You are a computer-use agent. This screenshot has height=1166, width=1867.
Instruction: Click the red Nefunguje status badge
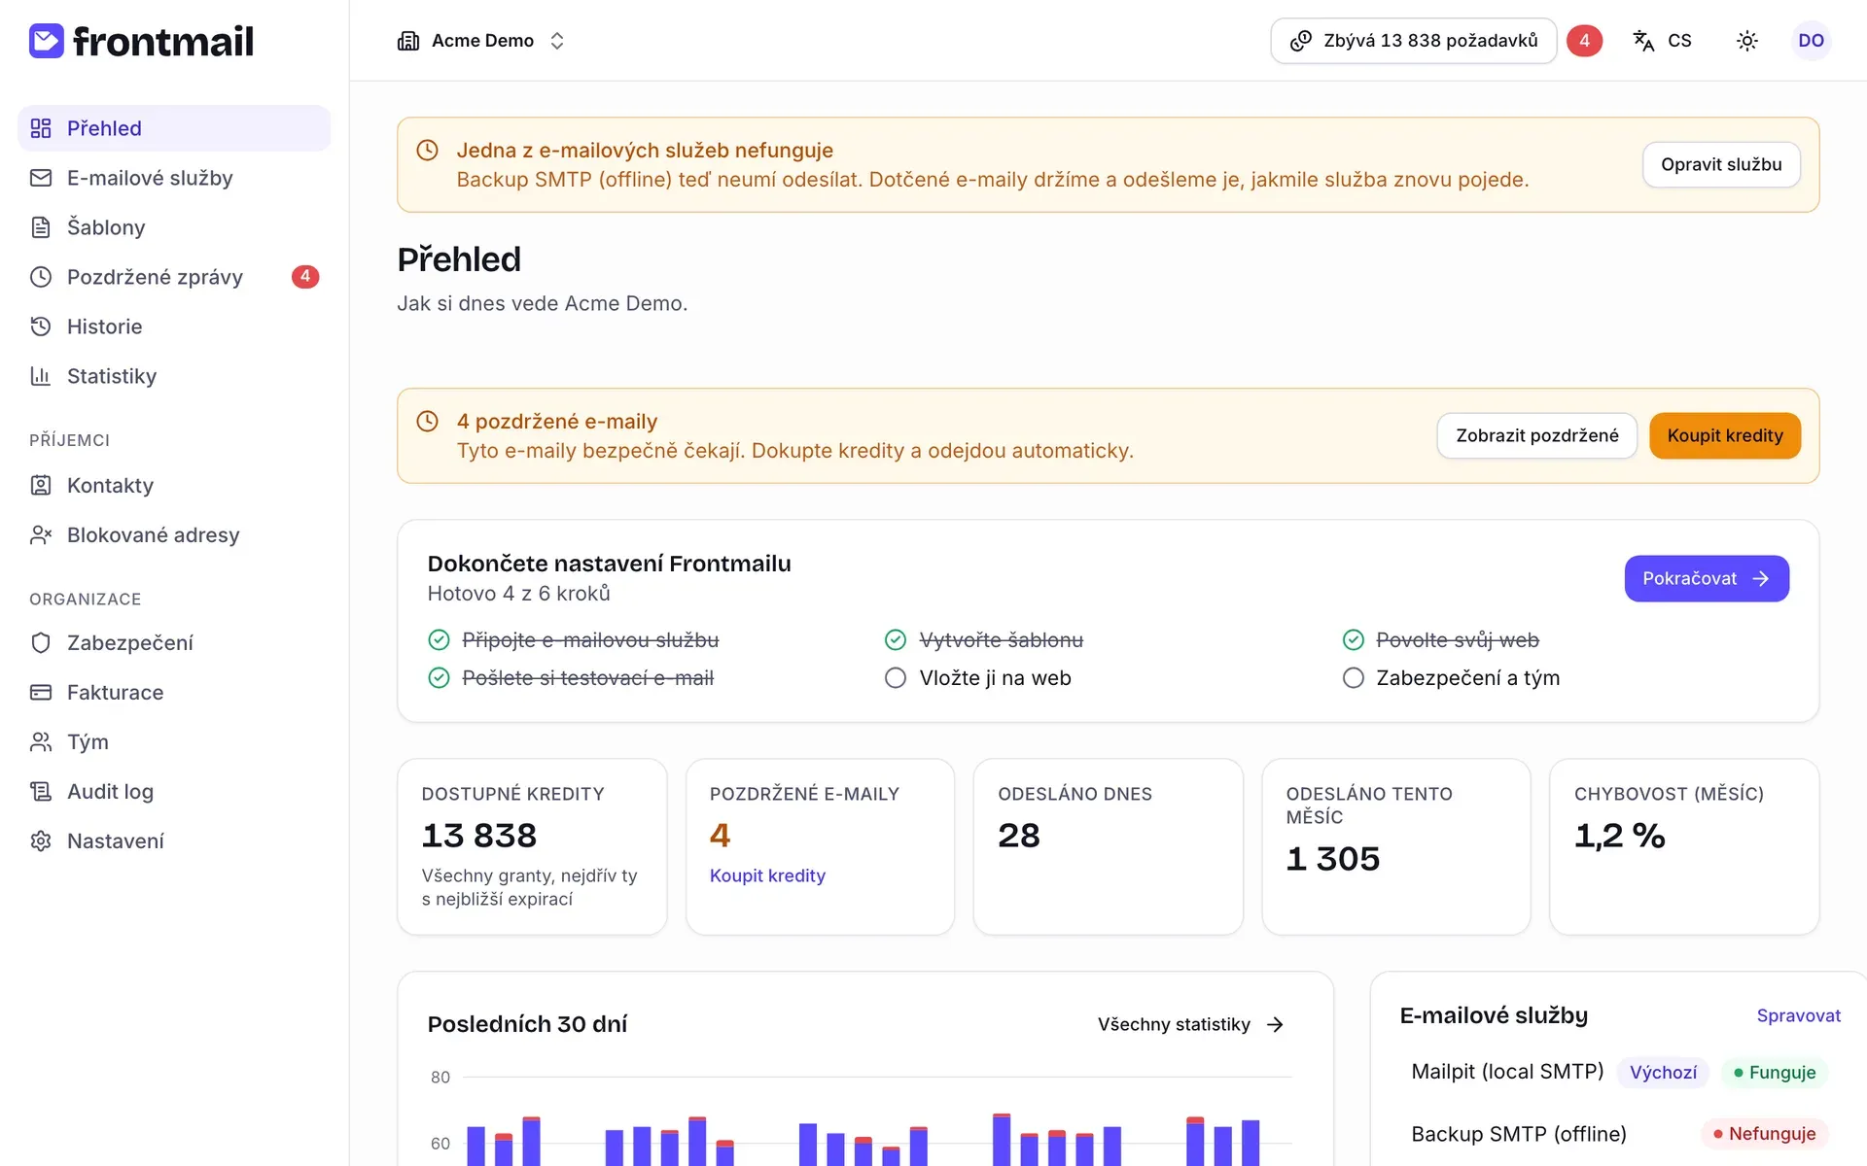click(1765, 1134)
